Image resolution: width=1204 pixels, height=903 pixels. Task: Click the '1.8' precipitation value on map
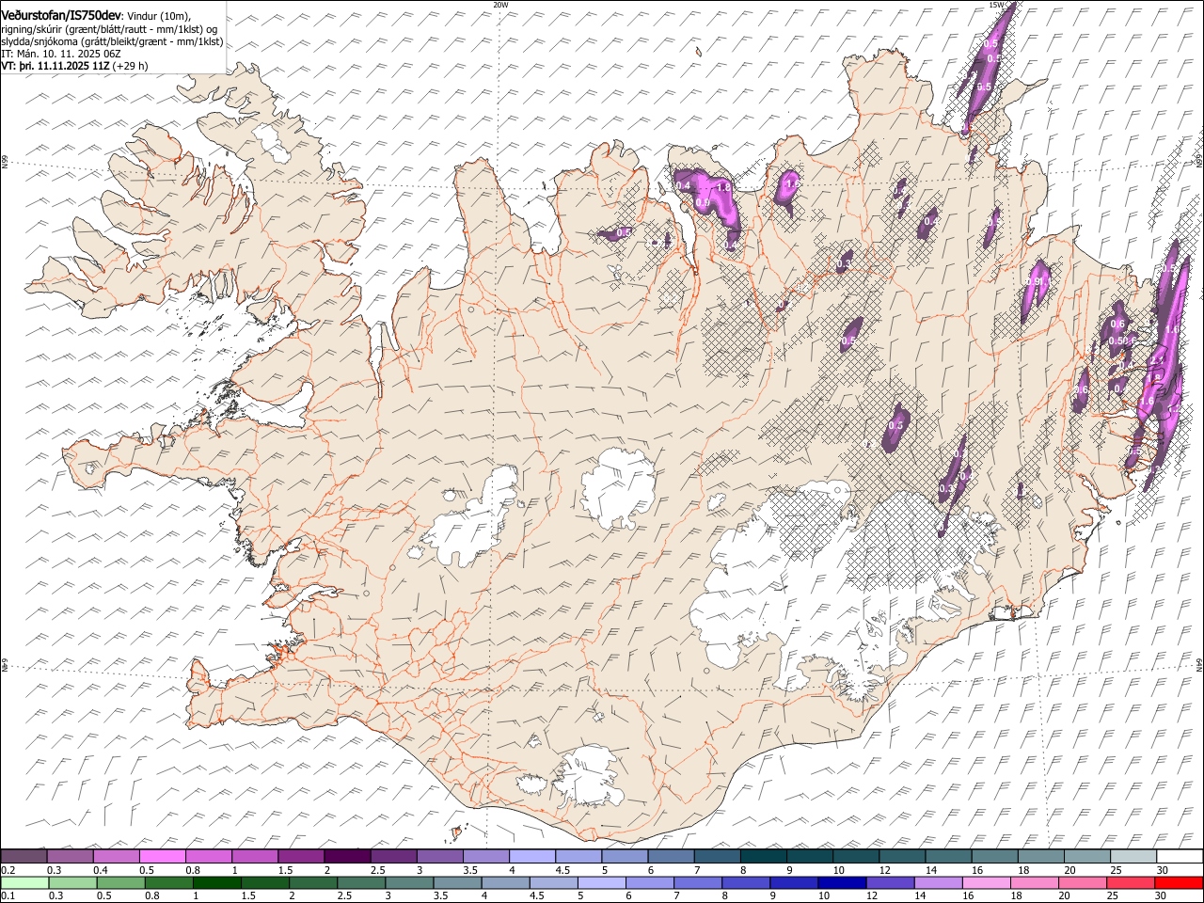click(x=723, y=187)
